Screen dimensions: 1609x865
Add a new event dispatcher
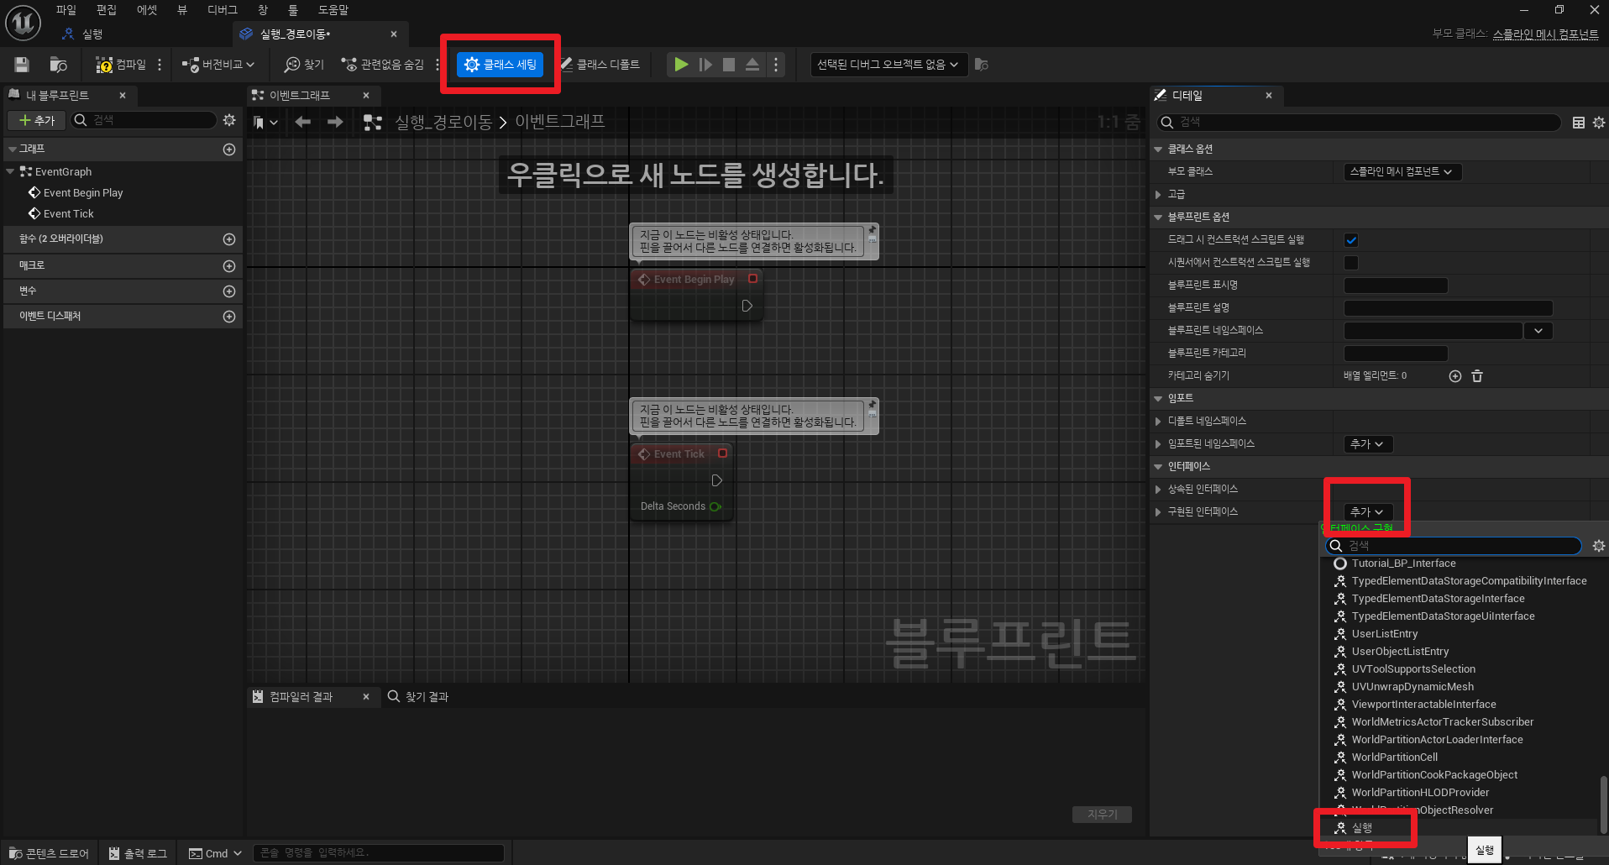tap(229, 317)
